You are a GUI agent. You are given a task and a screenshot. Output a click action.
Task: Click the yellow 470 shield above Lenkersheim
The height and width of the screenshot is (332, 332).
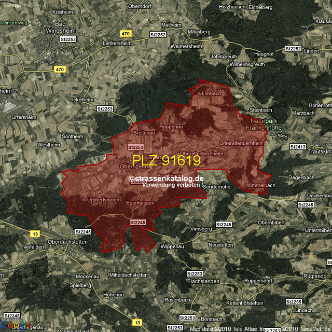(x=126, y=34)
